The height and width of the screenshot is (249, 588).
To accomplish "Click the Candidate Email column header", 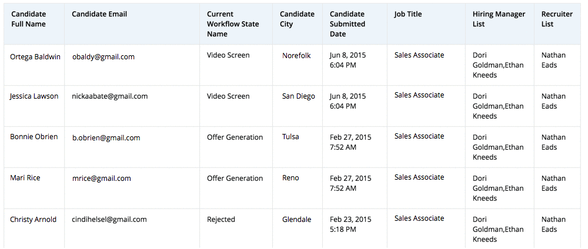I will [99, 14].
